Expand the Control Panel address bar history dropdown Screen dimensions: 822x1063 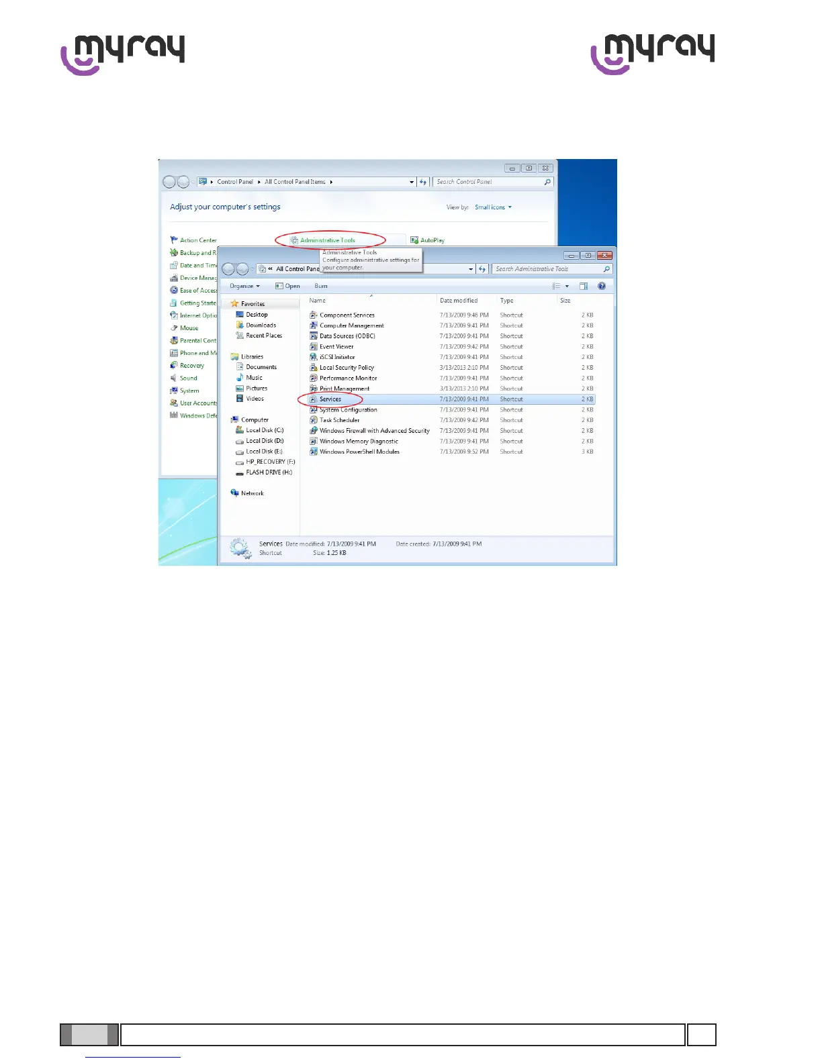[412, 182]
